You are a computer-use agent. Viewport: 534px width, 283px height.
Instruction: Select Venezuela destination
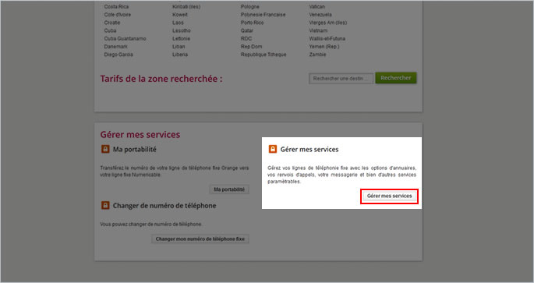tap(320, 15)
